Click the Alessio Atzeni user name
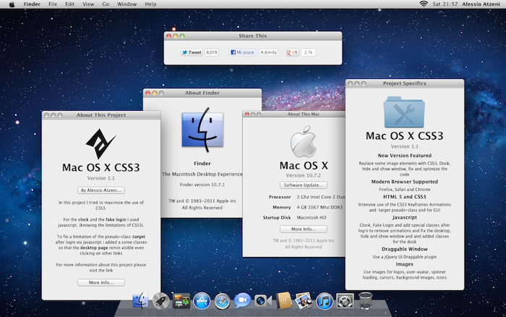Image resolution: width=506 pixels, height=317 pixels. click(481, 4)
